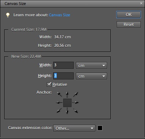Click the Reset button
The image size is (145, 139).
[x=129, y=24]
